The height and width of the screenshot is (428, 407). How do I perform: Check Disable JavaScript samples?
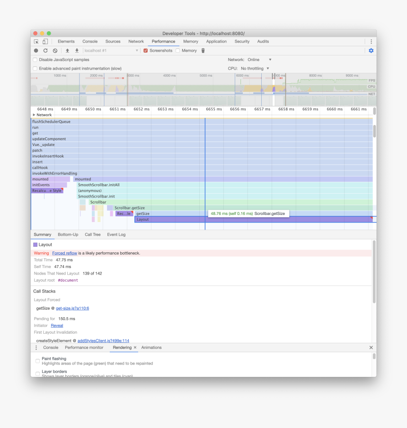point(35,60)
